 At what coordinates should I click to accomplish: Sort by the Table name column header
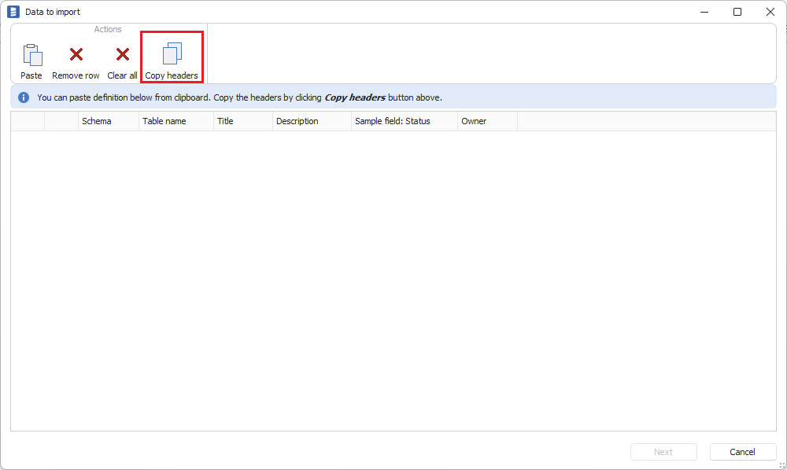click(176, 121)
